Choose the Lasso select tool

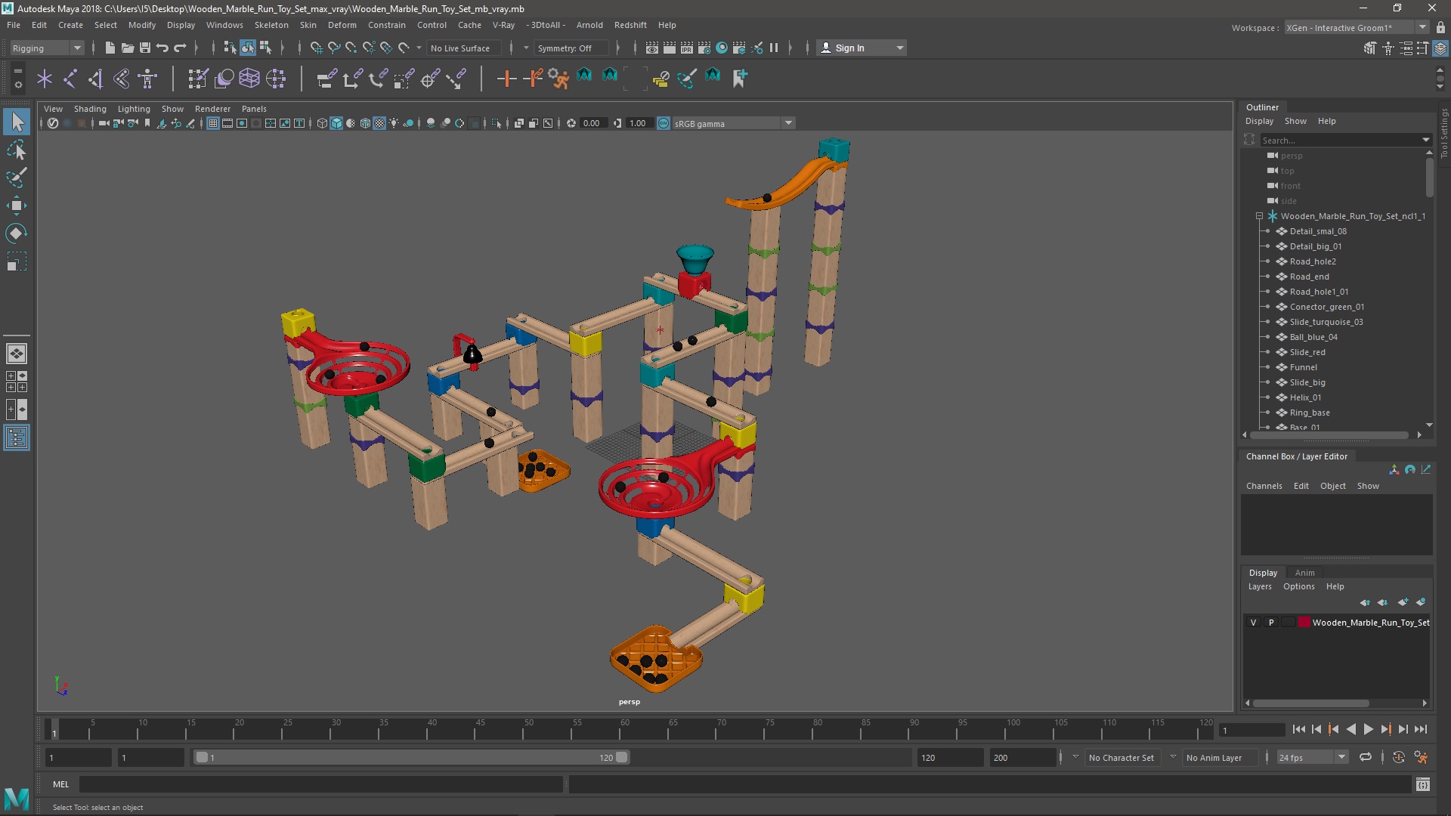point(17,150)
